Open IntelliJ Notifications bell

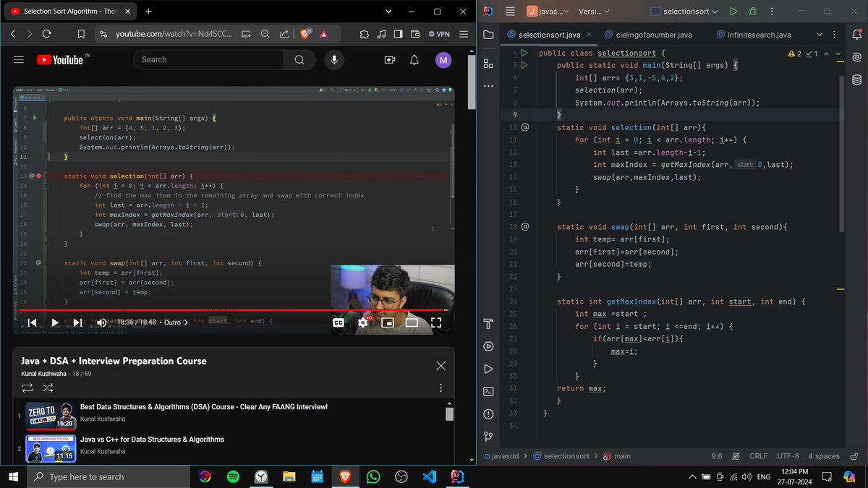(x=857, y=35)
